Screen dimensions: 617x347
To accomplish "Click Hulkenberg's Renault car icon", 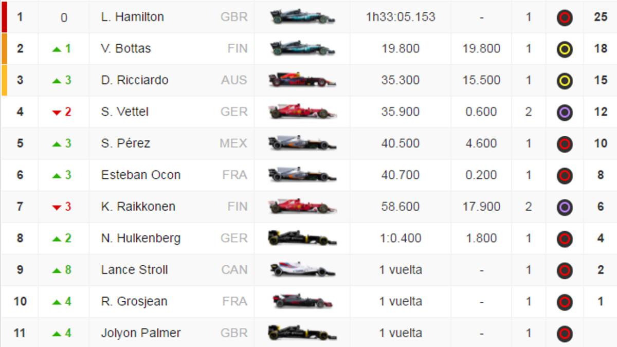I will tap(302, 238).
